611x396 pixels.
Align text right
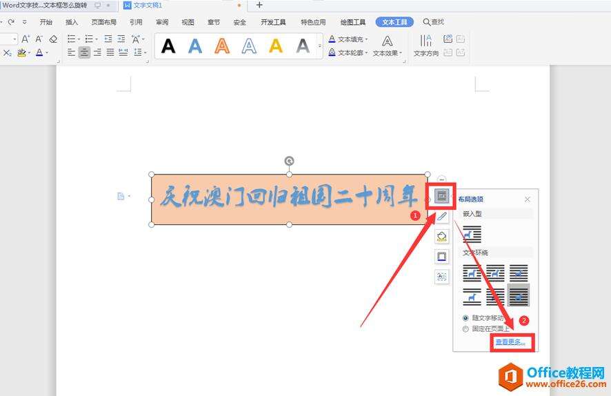coord(97,52)
